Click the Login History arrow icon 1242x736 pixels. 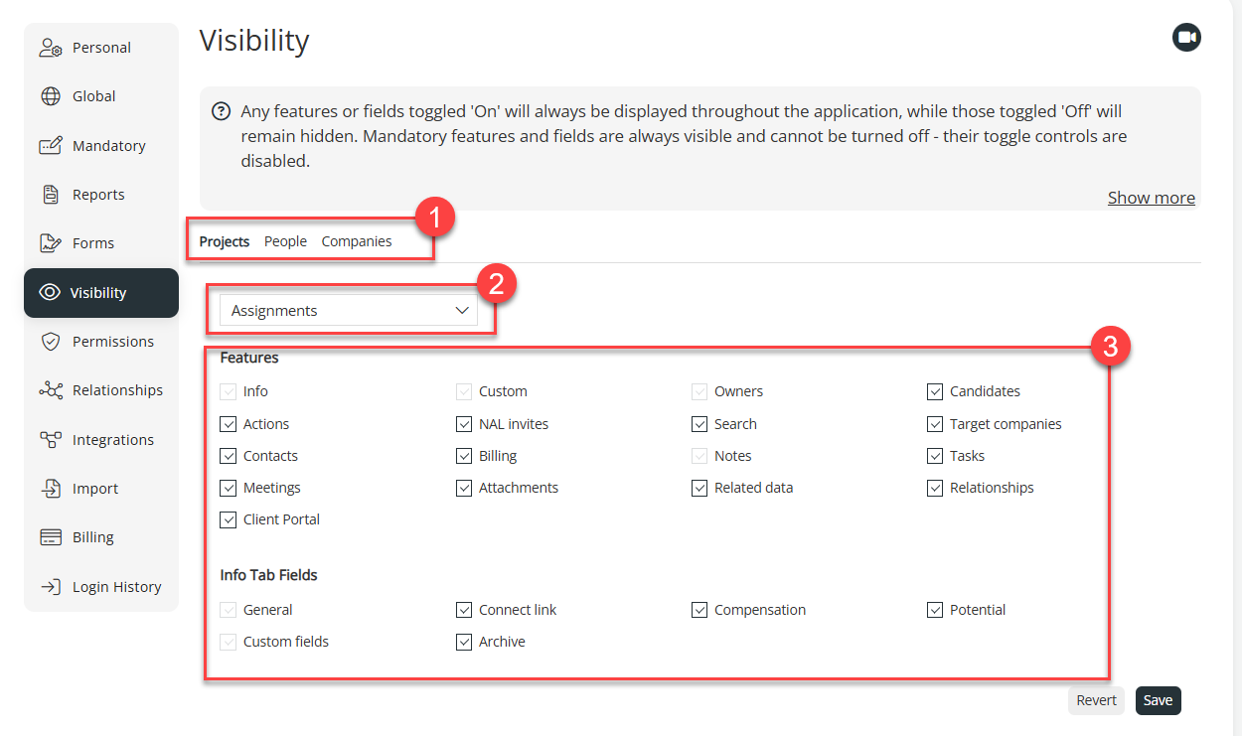51,587
